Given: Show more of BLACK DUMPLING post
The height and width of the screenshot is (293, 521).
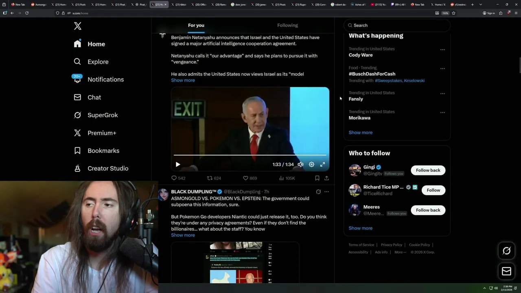Looking at the screenshot, I should pyautogui.click(x=183, y=235).
